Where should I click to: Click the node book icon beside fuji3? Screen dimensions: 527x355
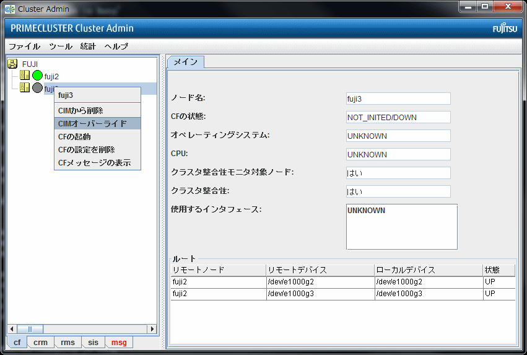click(25, 87)
